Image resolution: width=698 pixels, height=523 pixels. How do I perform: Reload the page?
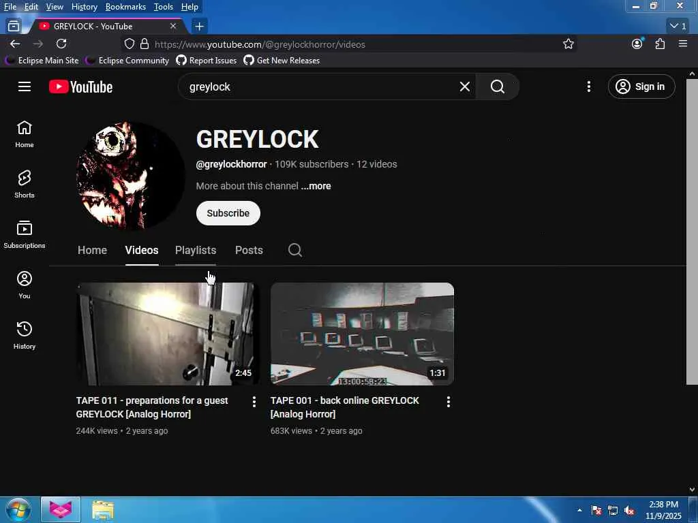click(61, 44)
